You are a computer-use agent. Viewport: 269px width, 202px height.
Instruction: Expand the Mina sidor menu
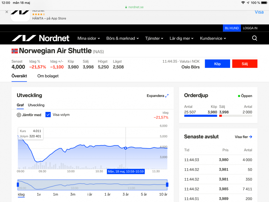coord(88,38)
